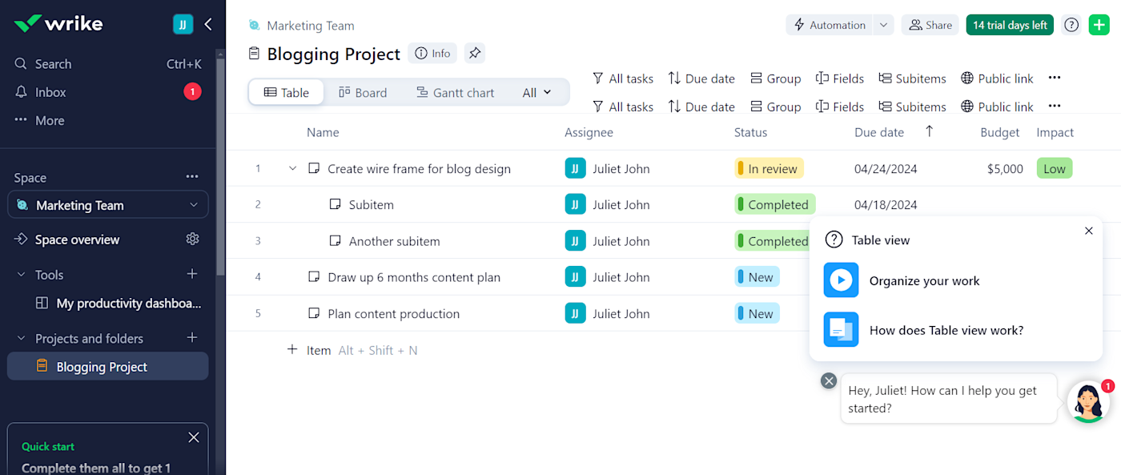Click the Status column header
1121x475 pixels.
tap(750, 132)
